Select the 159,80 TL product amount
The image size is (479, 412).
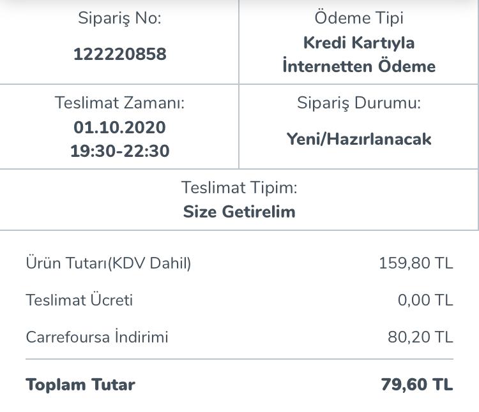[x=416, y=263]
